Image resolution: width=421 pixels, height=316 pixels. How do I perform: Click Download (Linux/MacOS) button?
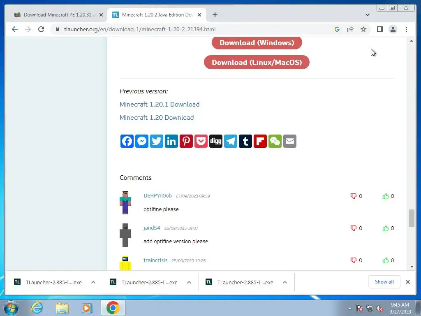pos(257,63)
